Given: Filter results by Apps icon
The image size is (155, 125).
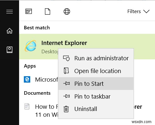Looking at the screenshot, I should point(29,11).
